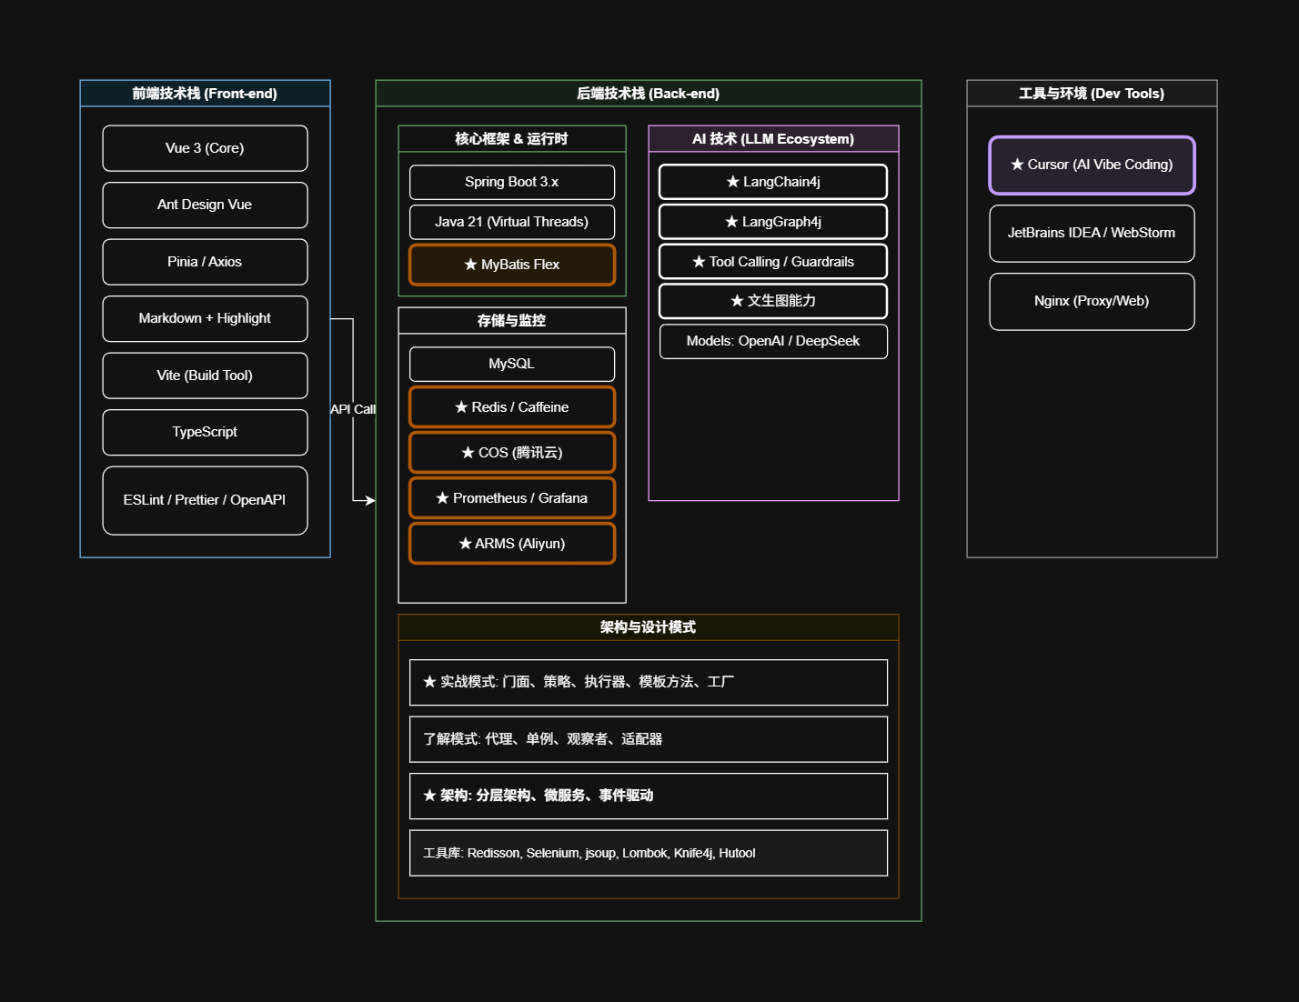
Task: Click the 工具库 Redisson libraries row
Action: click(649, 853)
